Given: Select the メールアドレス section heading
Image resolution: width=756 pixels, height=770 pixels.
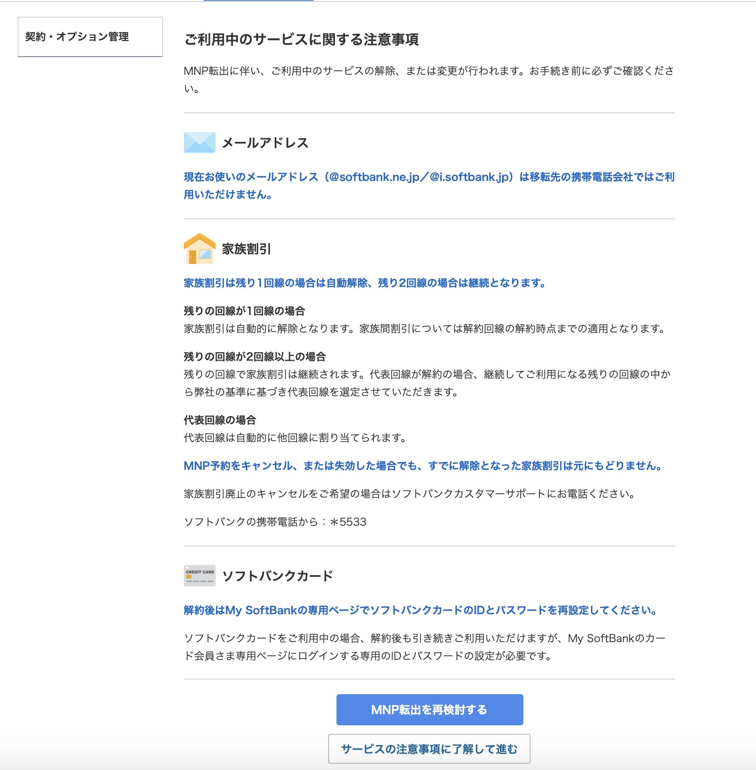Looking at the screenshot, I should click(x=265, y=143).
